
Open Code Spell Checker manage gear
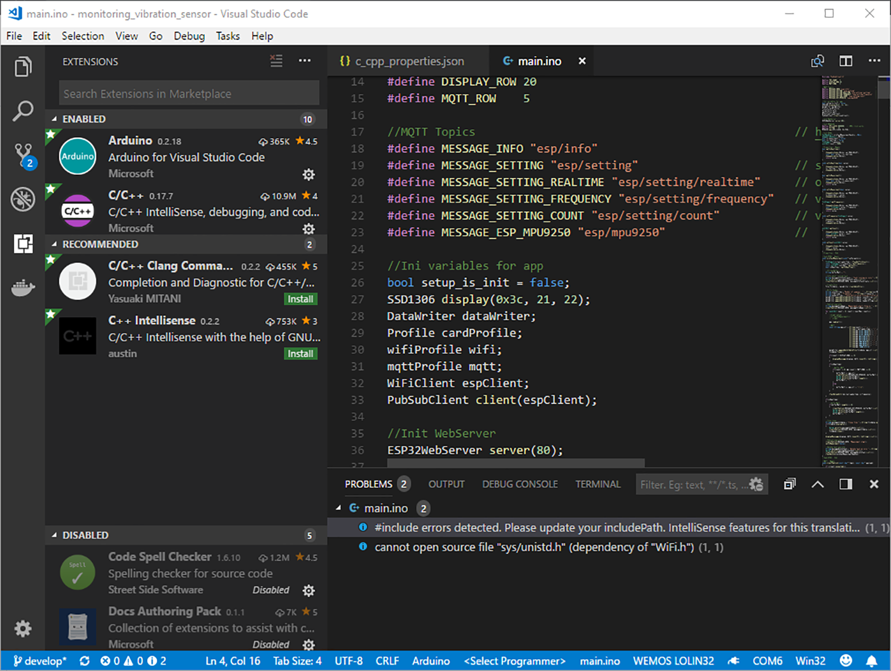coord(309,590)
